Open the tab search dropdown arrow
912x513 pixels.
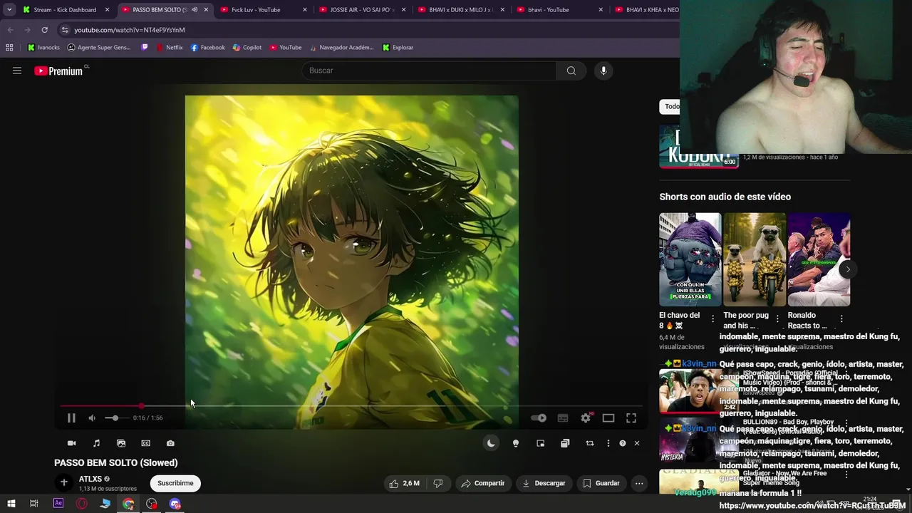point(9,9)
